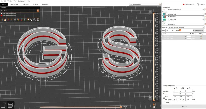Open filament dropdown with white swatch

point(183,14)
